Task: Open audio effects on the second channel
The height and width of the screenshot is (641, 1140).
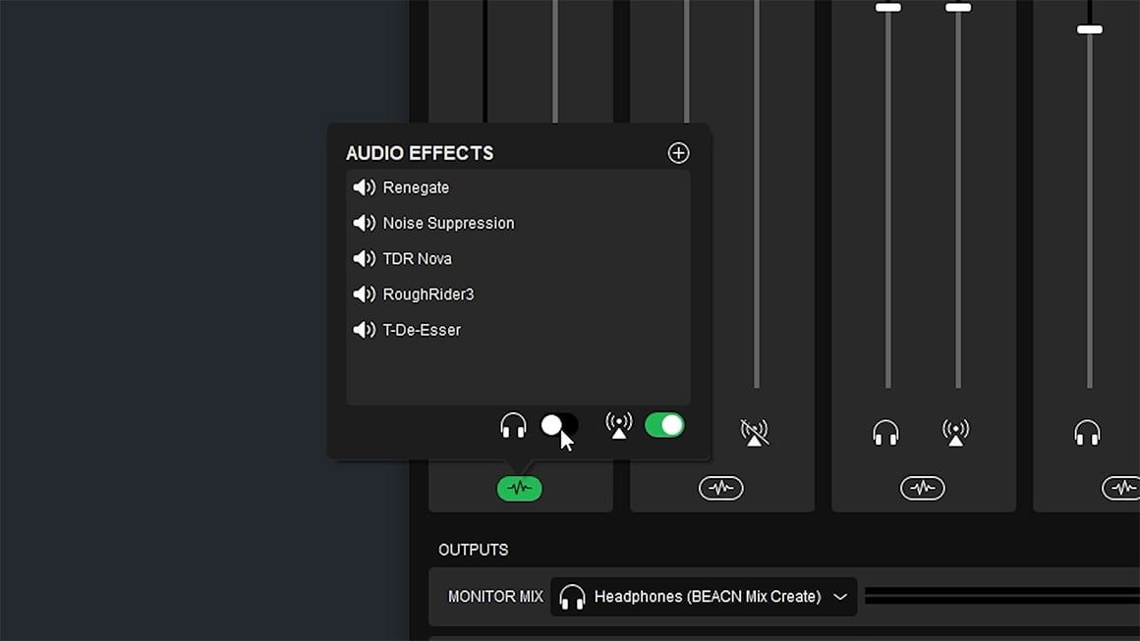Action: coord(720,488)
